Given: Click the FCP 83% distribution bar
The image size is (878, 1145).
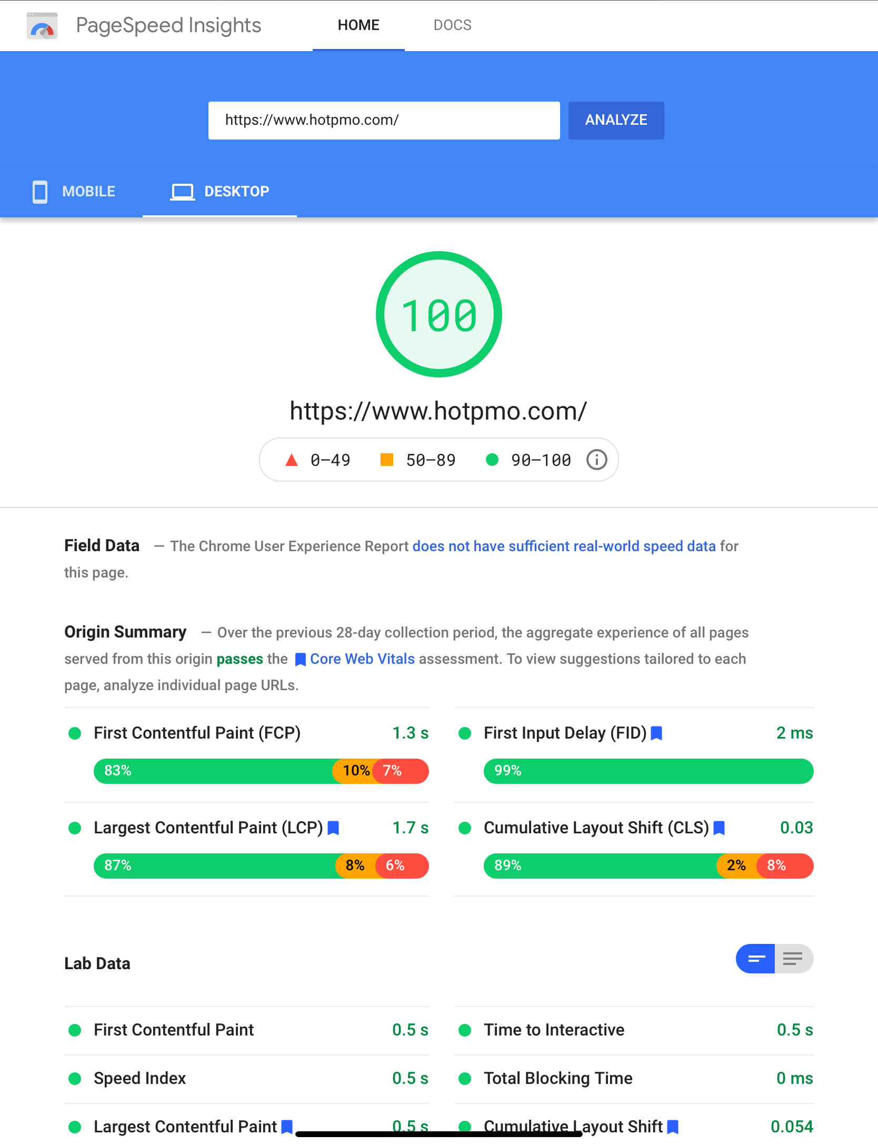Looking at the screenshot, I should coord(213,771).
